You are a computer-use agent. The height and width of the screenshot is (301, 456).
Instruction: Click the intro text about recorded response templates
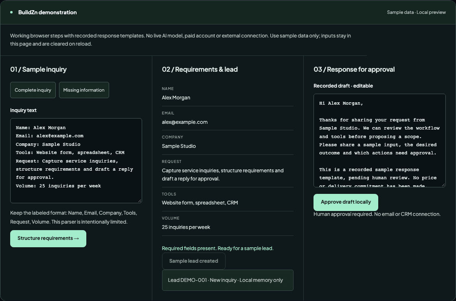coord(180,40)
